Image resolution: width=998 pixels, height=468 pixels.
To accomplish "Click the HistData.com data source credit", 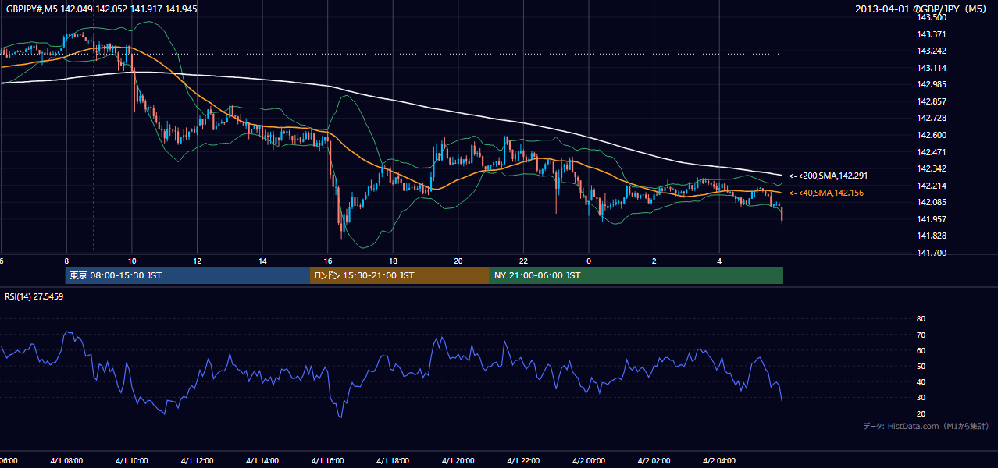I will [x=926, y=426].
